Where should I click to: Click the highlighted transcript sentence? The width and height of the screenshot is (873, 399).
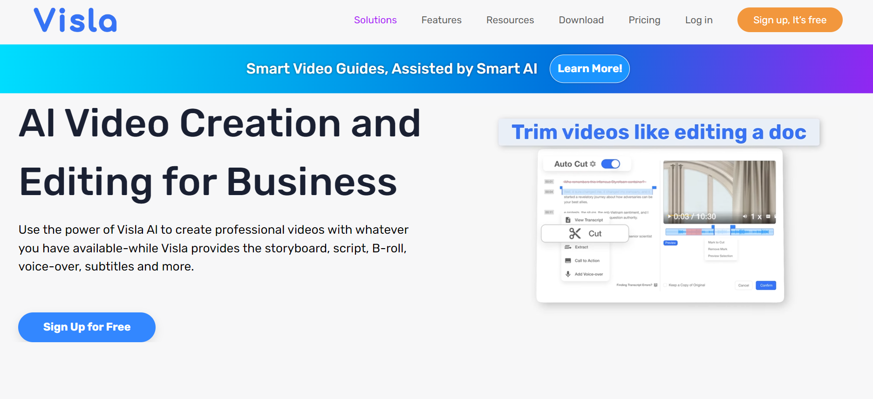click(607, 192)
